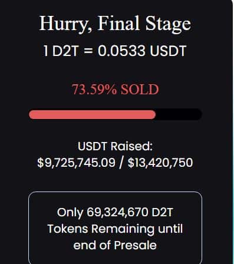
Task: Click the red filled part of the progress bar
Action: [x=93, y=114]
